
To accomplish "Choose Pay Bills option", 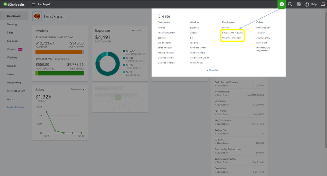I will point(194,43).
